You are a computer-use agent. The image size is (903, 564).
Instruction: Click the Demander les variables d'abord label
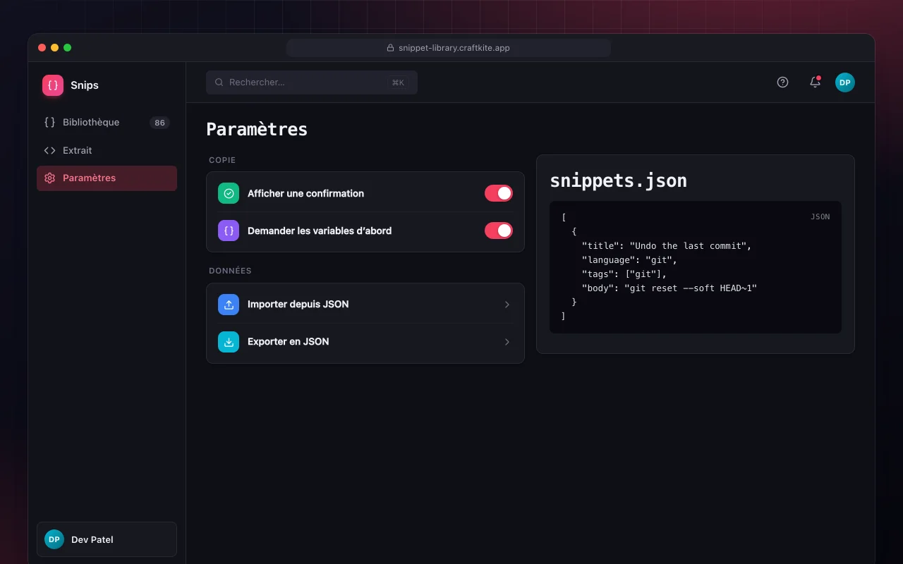click(320, 231)
